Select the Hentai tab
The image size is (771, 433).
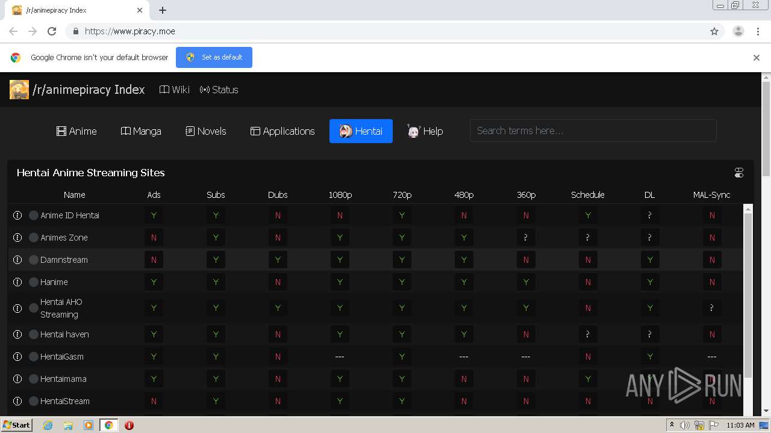pos(361,131)
